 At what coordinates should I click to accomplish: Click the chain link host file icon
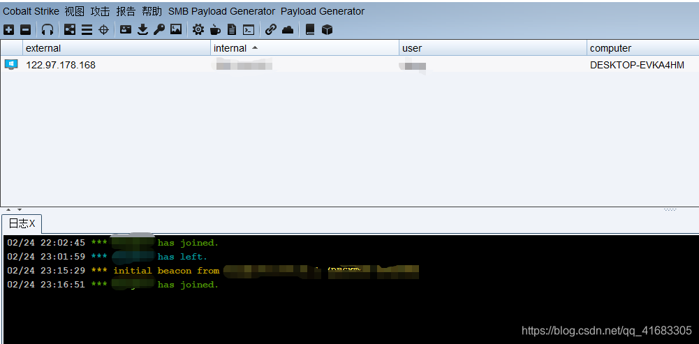pyautogui.click(x=271, y=30)
